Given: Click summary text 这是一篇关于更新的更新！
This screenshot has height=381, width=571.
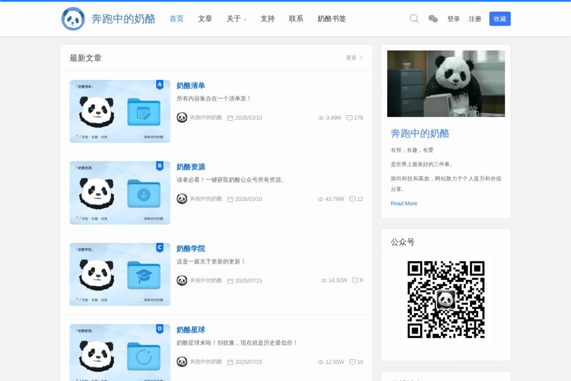Looking at the screenshot, I should [x=211, y=261].
